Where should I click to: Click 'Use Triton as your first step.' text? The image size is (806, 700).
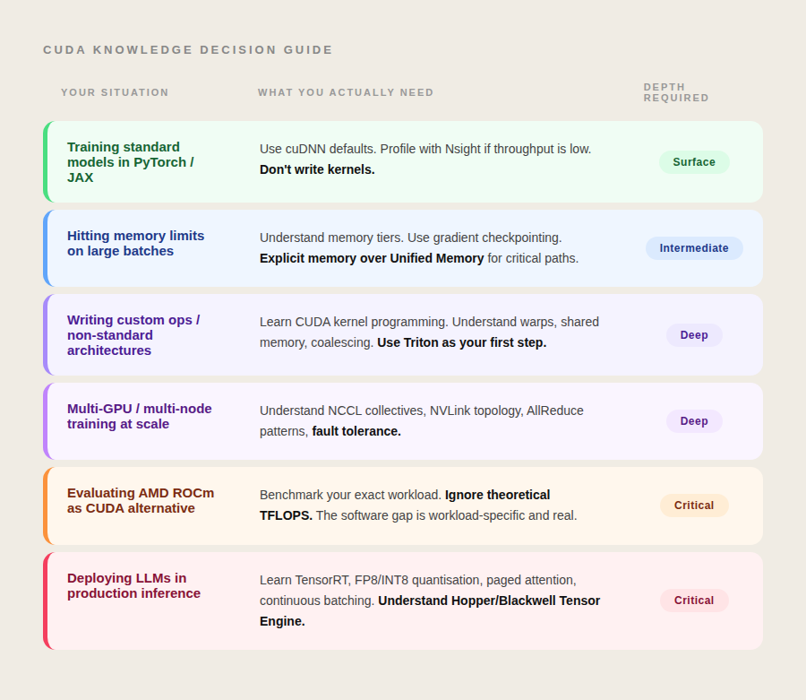[x=461, y=342]
